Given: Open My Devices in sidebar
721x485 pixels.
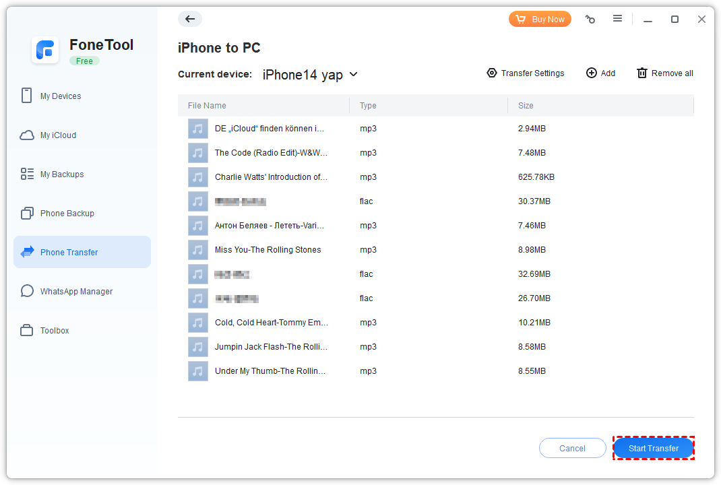Looking at the screenshot, I should click(61, 96).
